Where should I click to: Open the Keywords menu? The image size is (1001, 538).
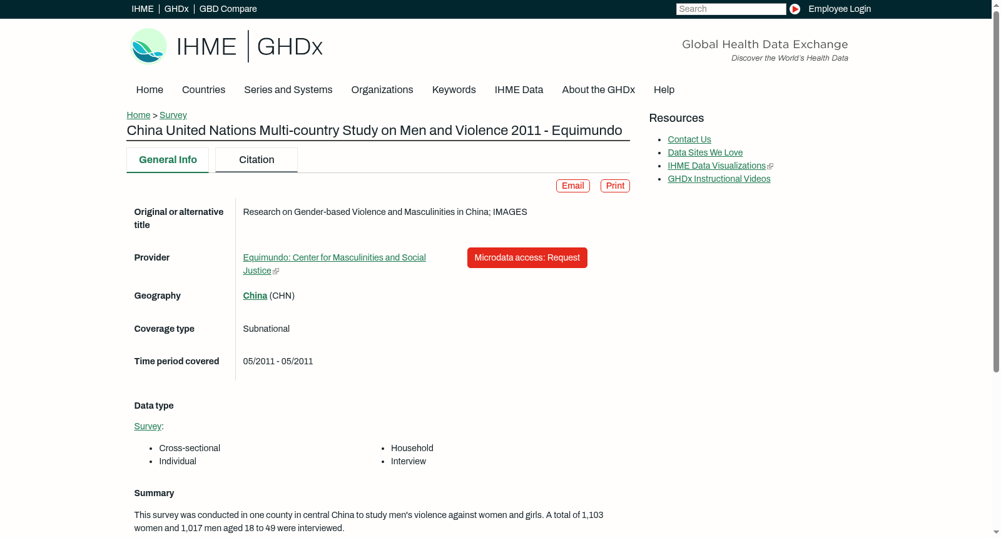click(x=454, y=90)
